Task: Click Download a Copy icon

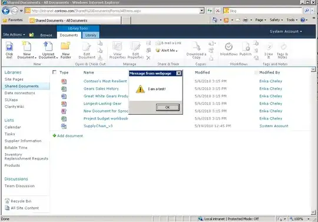Action: point(196,50)
